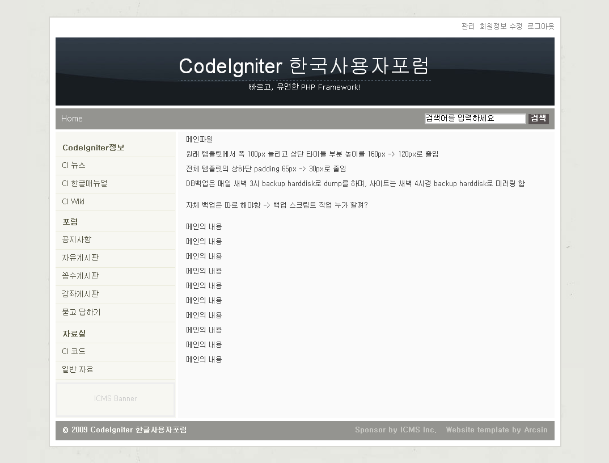
Task: Click the CodeIgniter 한국사용자포럼 site title
Action: (x=304, y=66)
